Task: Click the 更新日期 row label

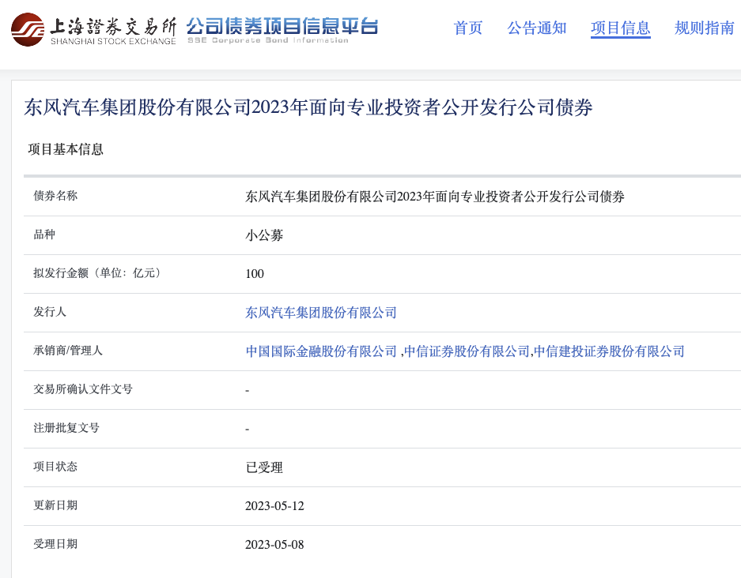Action: point(55,505)
